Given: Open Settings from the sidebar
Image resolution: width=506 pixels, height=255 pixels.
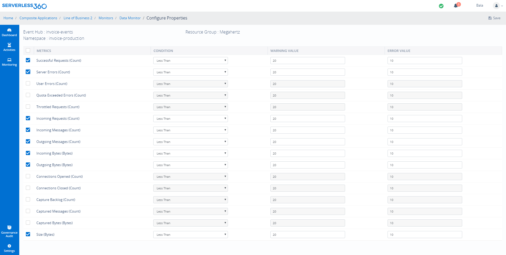Looking at the screenshot, I should 9,248.
